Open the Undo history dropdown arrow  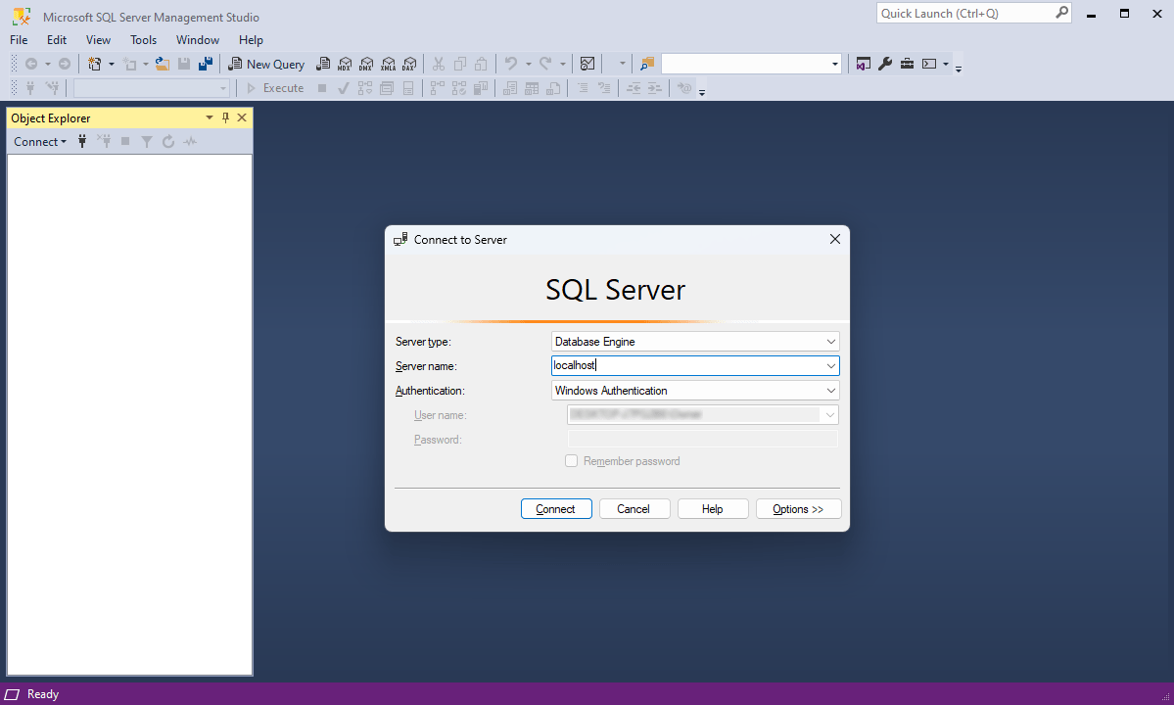(x=528, y=65)
